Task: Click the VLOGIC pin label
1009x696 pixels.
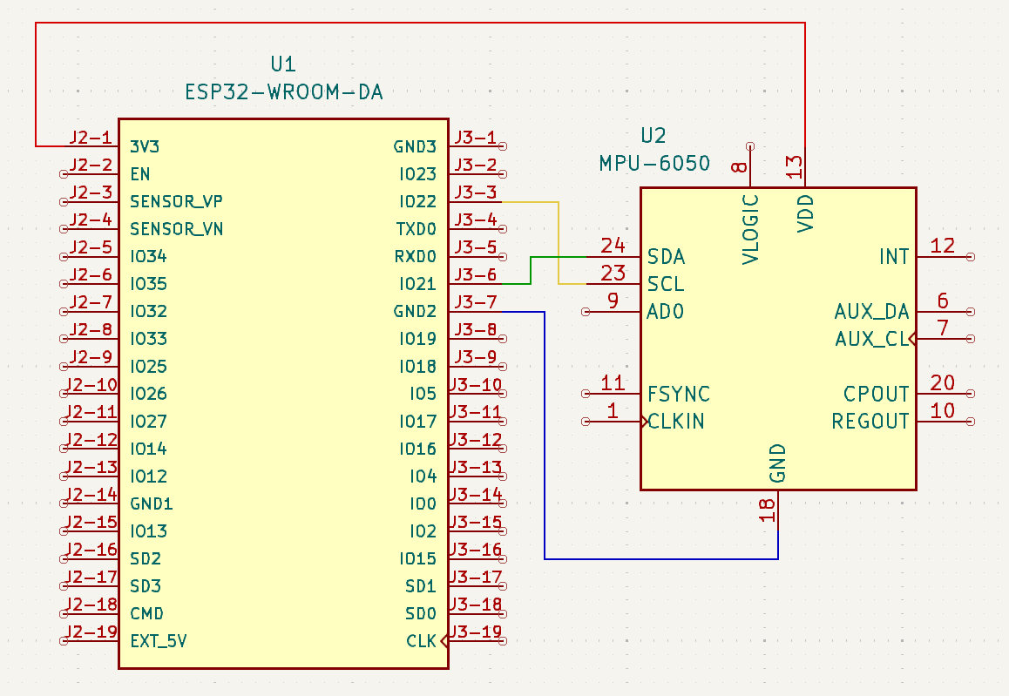Action: click(750, 230)
